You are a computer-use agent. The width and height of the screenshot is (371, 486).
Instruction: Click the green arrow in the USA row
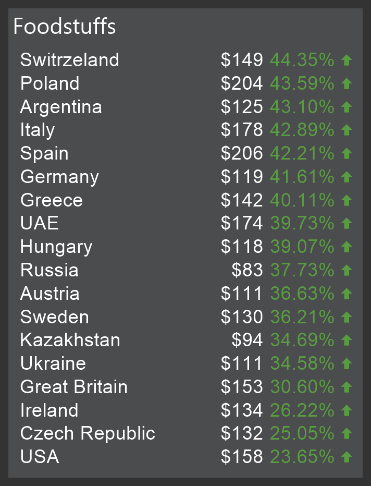[347, 457]
